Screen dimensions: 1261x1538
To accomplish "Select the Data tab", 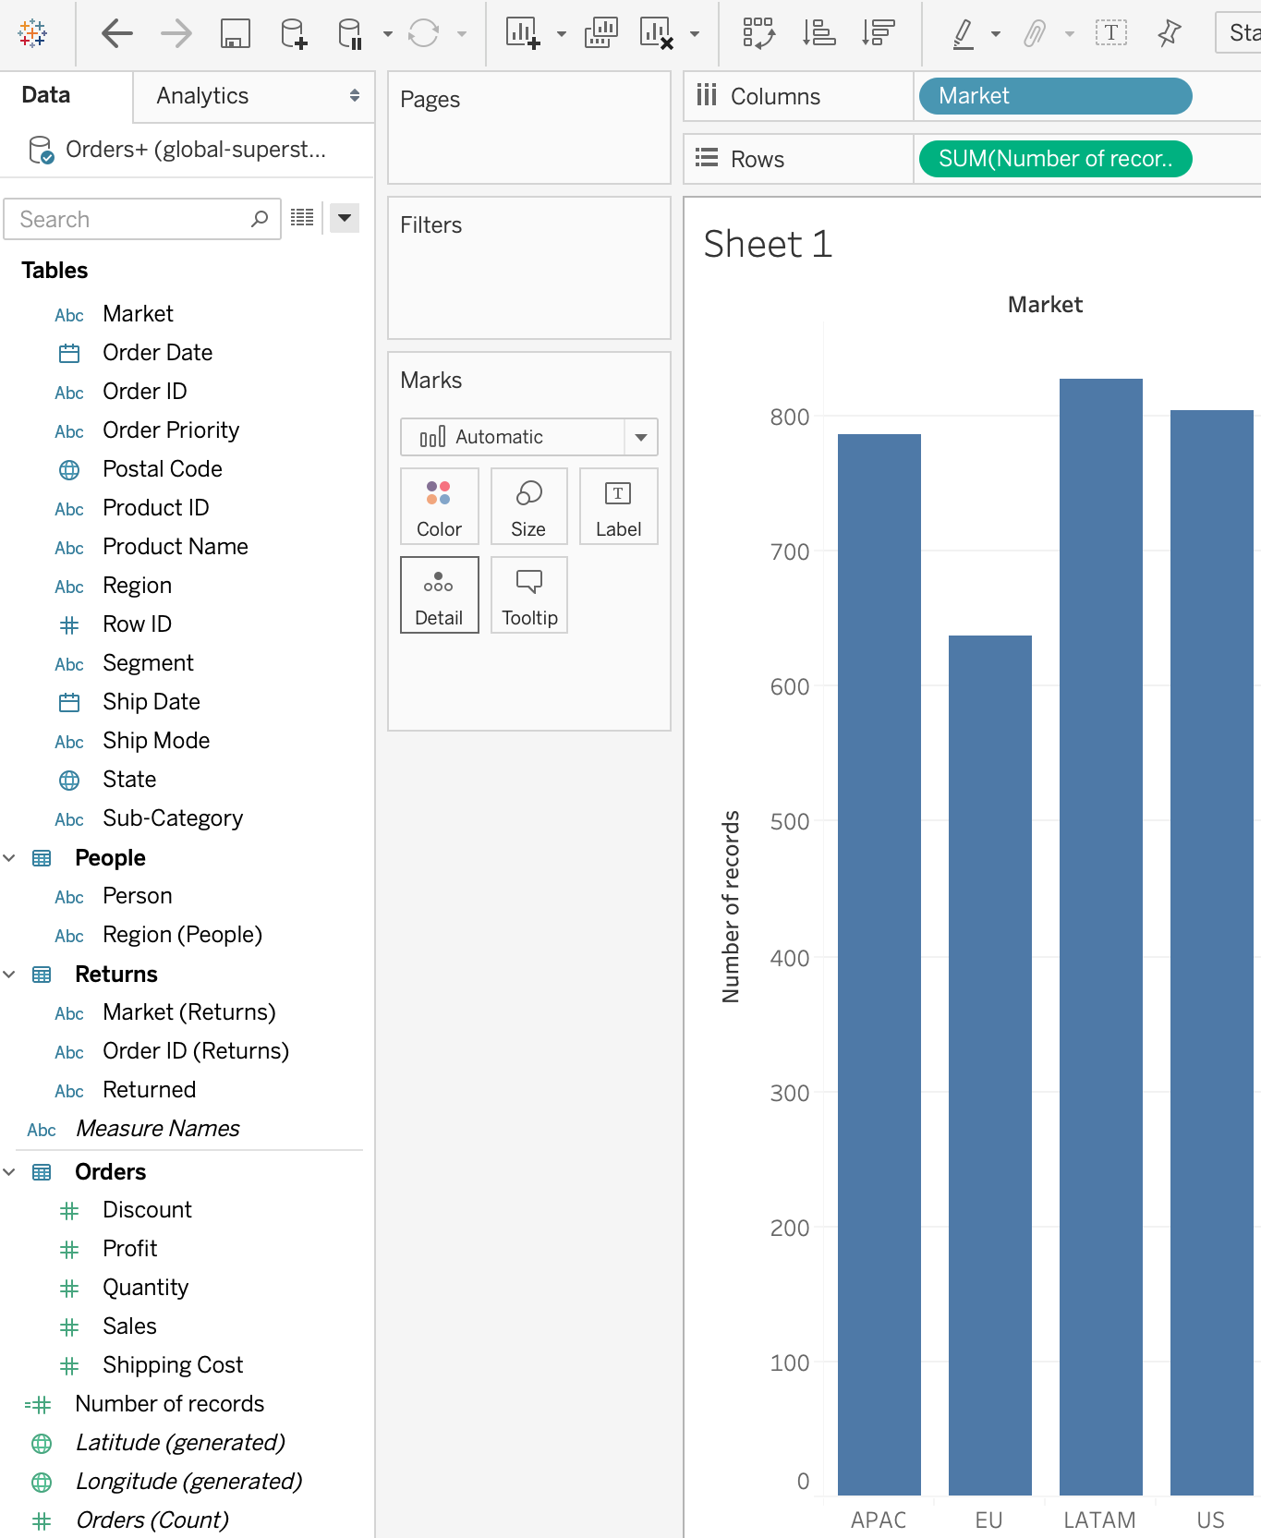I will (46, 95).
